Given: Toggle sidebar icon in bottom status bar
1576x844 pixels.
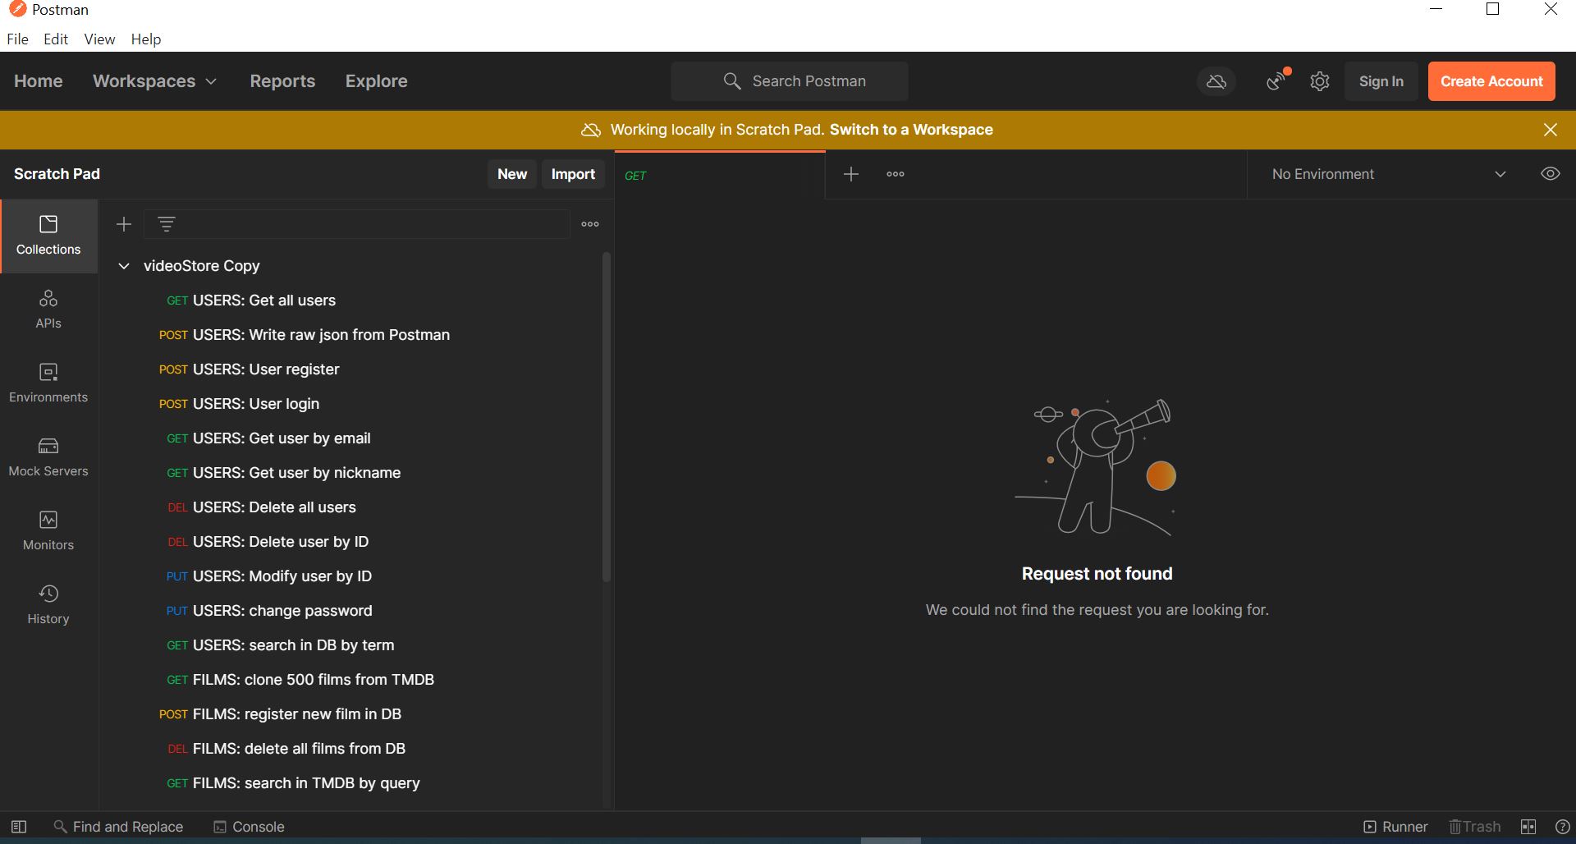Looking at the screenshot, I should 19,827.
